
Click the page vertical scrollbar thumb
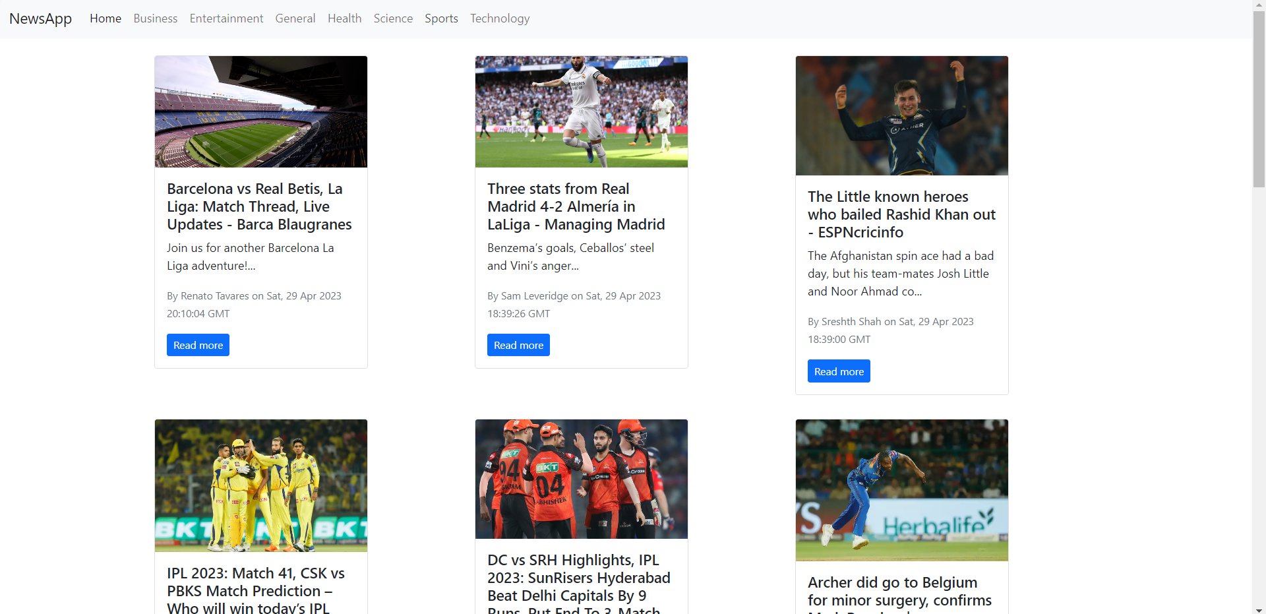1259,99
